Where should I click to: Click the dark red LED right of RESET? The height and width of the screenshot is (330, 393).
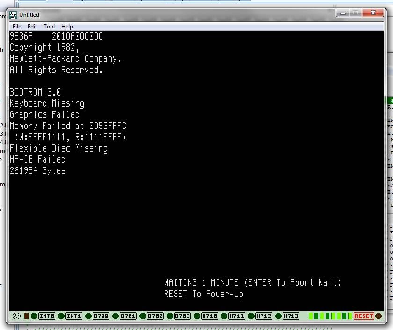378,316
